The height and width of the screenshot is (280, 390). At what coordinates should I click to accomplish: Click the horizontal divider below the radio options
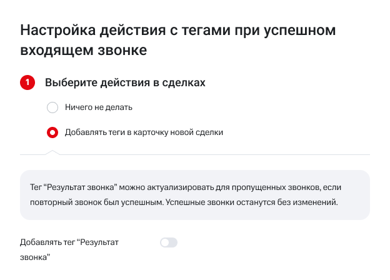(212, 154)
